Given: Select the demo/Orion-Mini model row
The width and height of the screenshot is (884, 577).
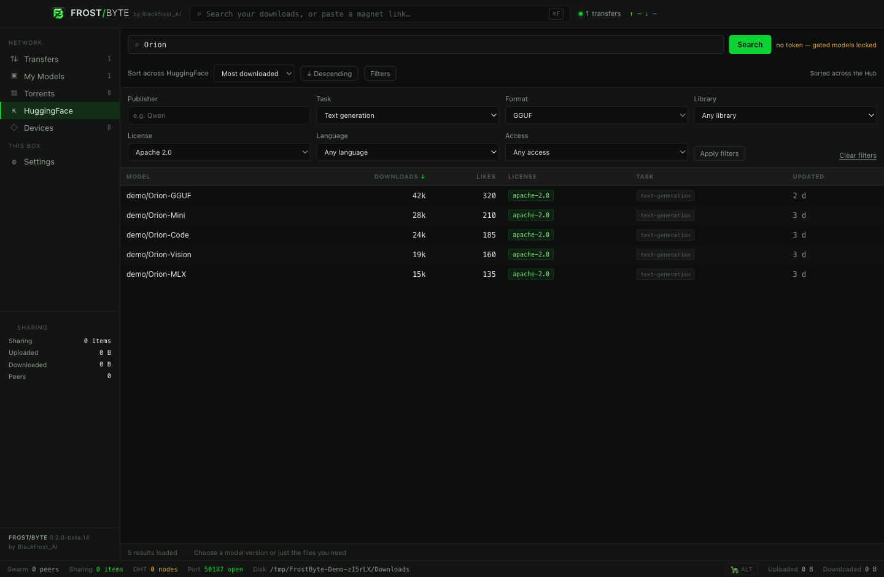Looking at the screenshot, I should [x=502, y=215].
